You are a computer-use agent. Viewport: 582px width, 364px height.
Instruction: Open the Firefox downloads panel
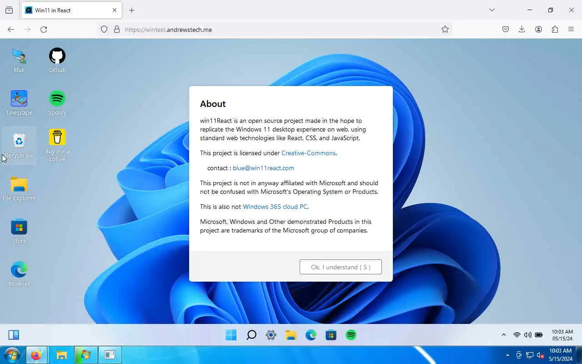(522, 29)
